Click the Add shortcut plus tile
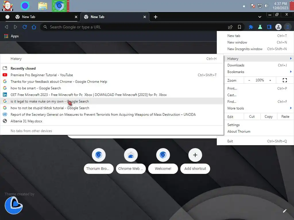The height and width of the screenshot is (220, 294). (195, 161)
